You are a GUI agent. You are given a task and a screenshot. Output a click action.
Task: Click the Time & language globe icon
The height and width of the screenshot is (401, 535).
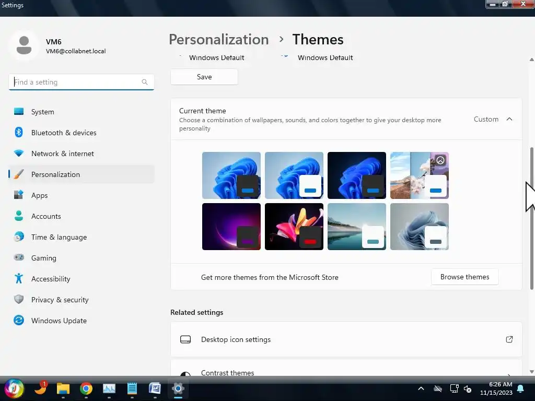[19, 237]
